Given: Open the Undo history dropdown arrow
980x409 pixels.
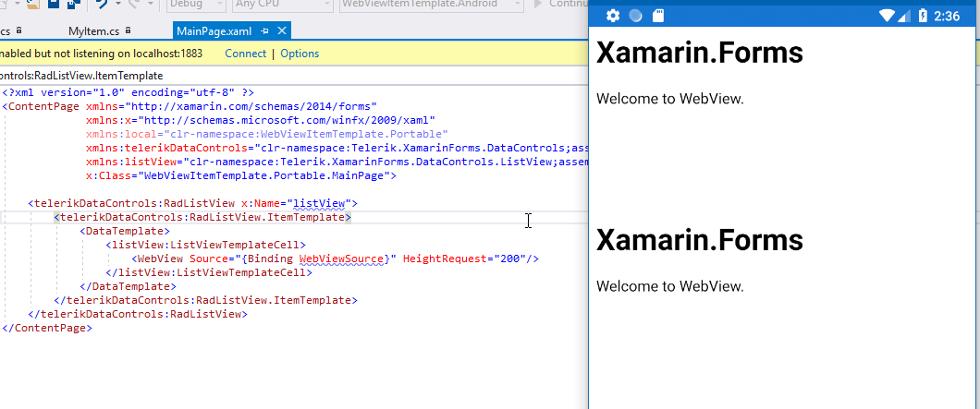Looking at the screenshot, I should 116,5.
